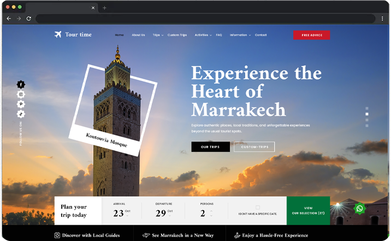Click the green View Our Selection button

coord(308,210)
